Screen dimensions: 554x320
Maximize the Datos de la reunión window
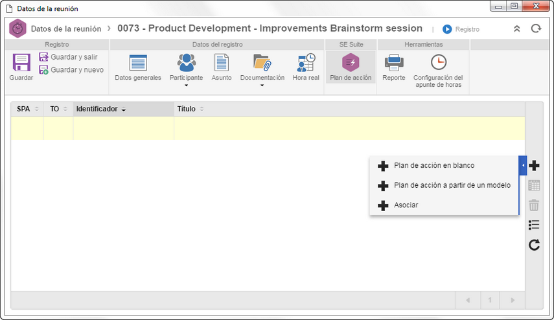pos(514,6)
